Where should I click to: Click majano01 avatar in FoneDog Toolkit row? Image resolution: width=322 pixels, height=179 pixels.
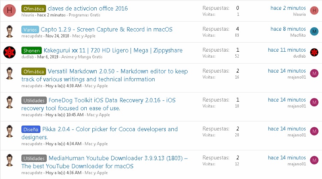[x=314, y=103]
